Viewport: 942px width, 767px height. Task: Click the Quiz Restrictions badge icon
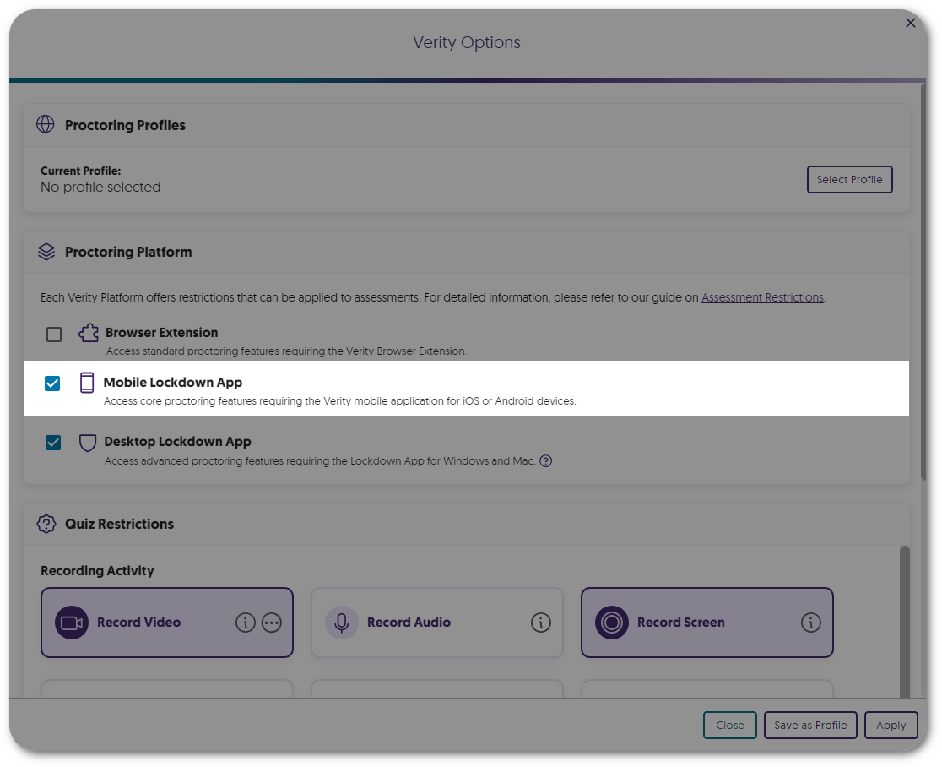46,524
